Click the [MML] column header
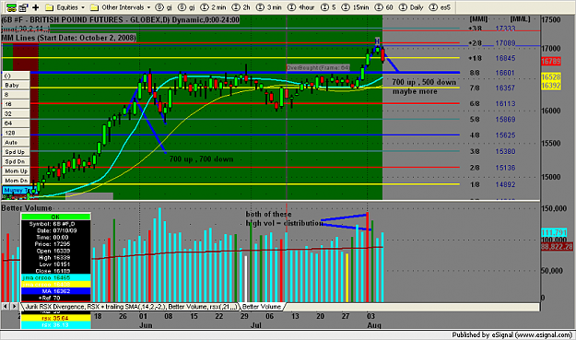The width and height of the screenshot is (576, 340). point(520,19)
